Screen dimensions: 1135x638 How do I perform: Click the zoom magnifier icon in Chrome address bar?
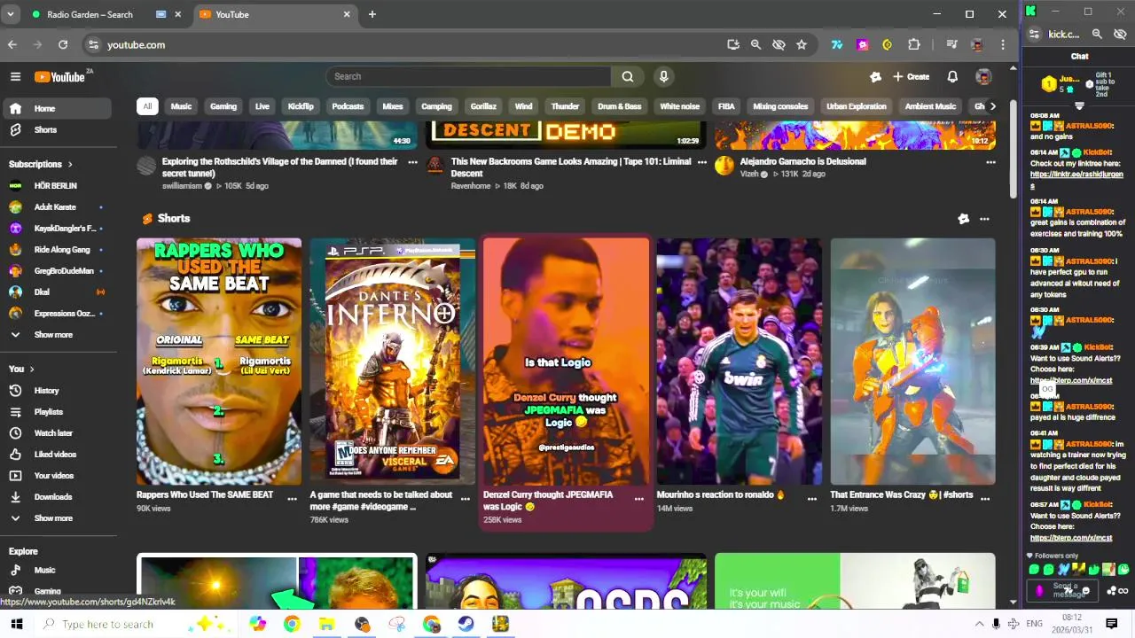[755, 44]
